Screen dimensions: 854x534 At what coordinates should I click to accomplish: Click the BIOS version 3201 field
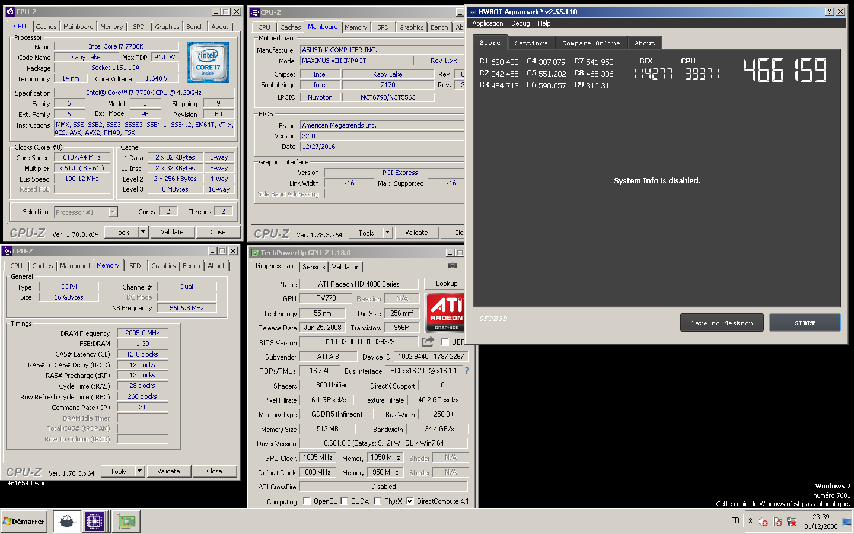(x=382, y=136)
